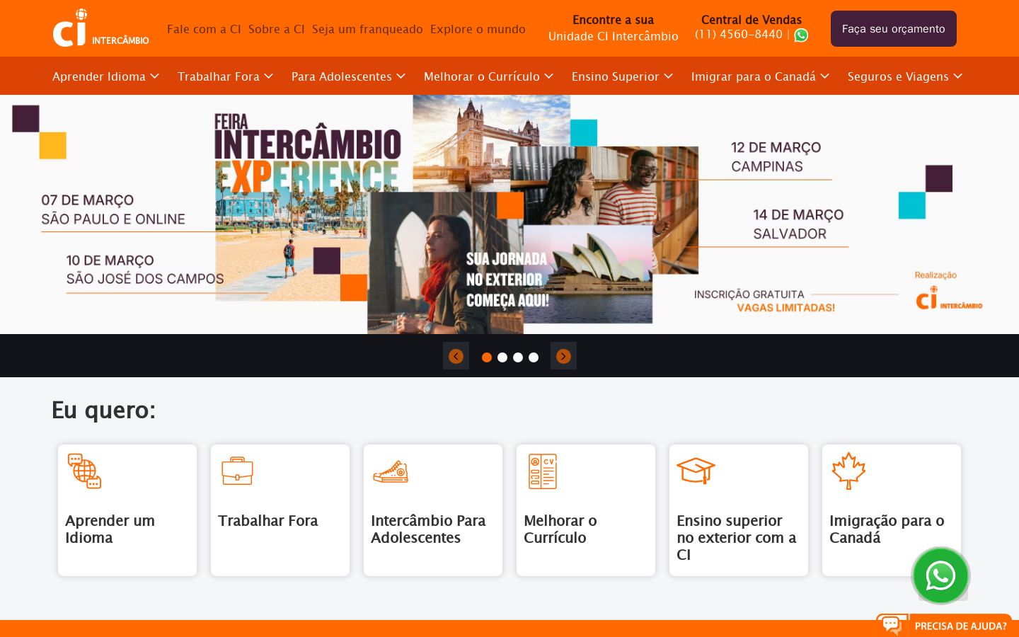Screen dimensions: 1019x637
Task: Click the maple leaf icon for Imigração para o Canadá
Action: 848,471
